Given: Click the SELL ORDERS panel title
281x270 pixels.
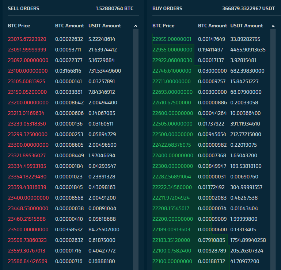Looking at the screenshot, I should click(x=23, y=8).
